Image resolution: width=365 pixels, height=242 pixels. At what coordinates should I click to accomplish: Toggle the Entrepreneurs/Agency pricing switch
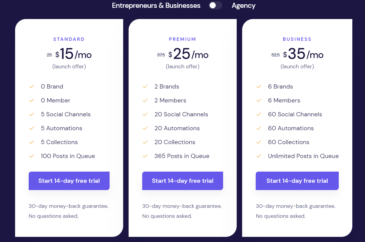click(x=216, y=5)
